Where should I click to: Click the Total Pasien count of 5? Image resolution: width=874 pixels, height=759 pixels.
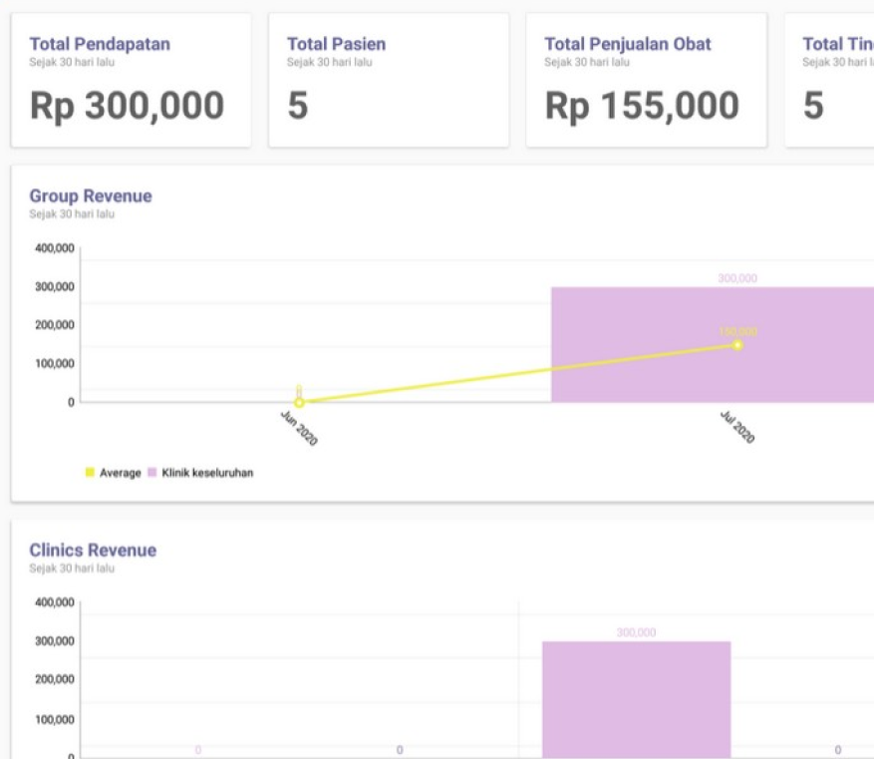click(x=297, y=106)
